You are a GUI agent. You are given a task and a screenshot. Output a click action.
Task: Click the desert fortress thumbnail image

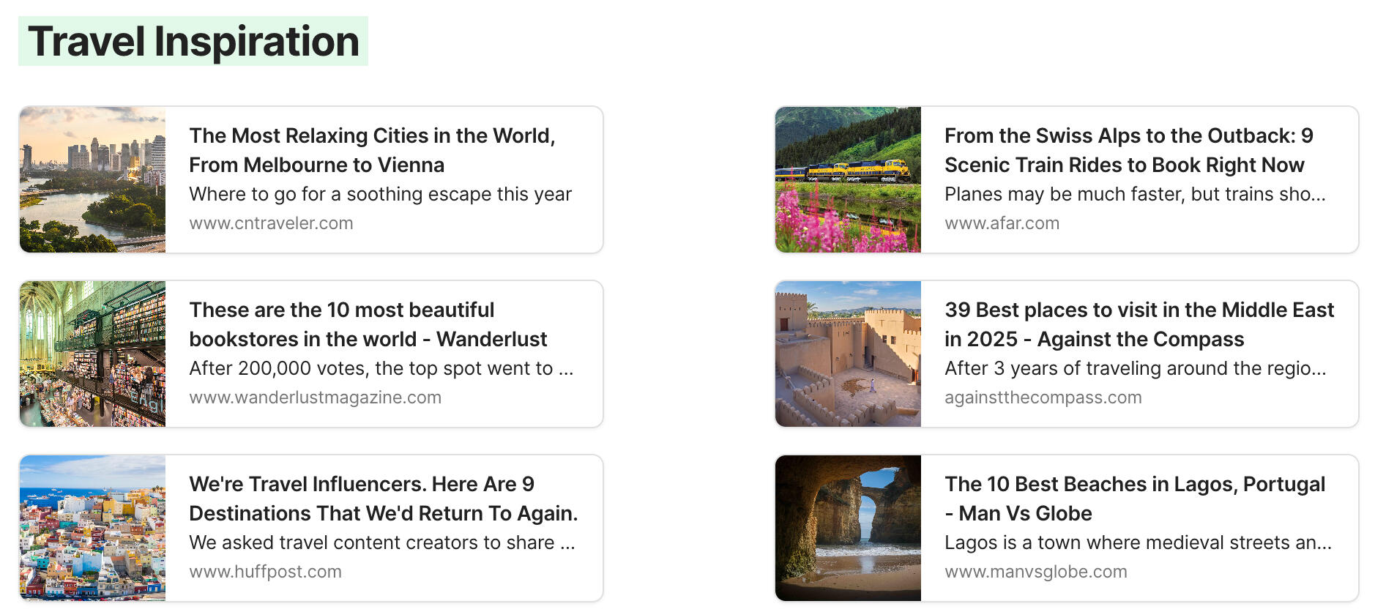pyautogui.click(x=848, y=354)
